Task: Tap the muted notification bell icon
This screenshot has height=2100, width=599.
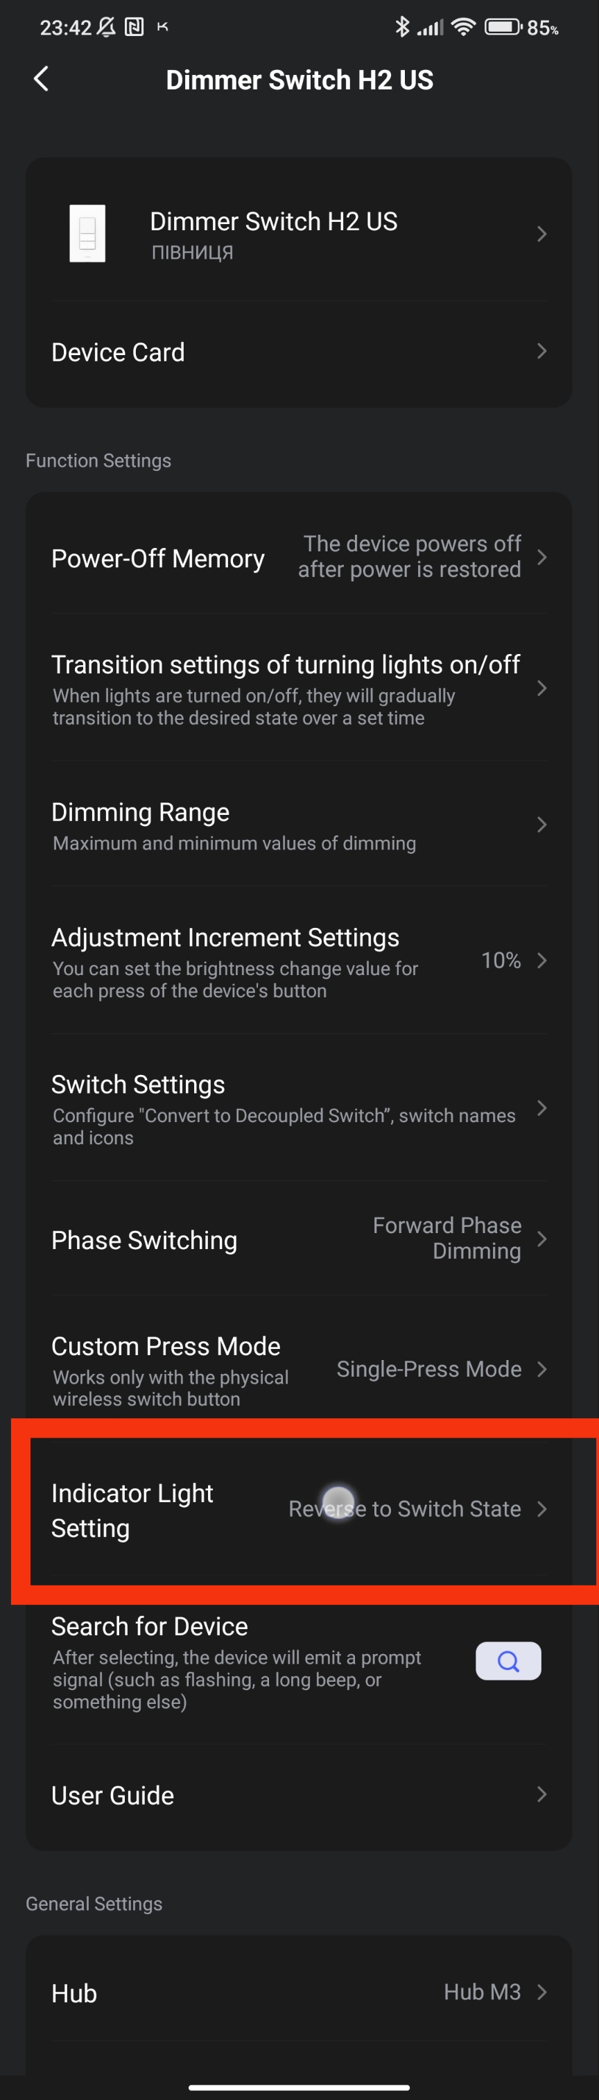Action: [x=106, y=27]
